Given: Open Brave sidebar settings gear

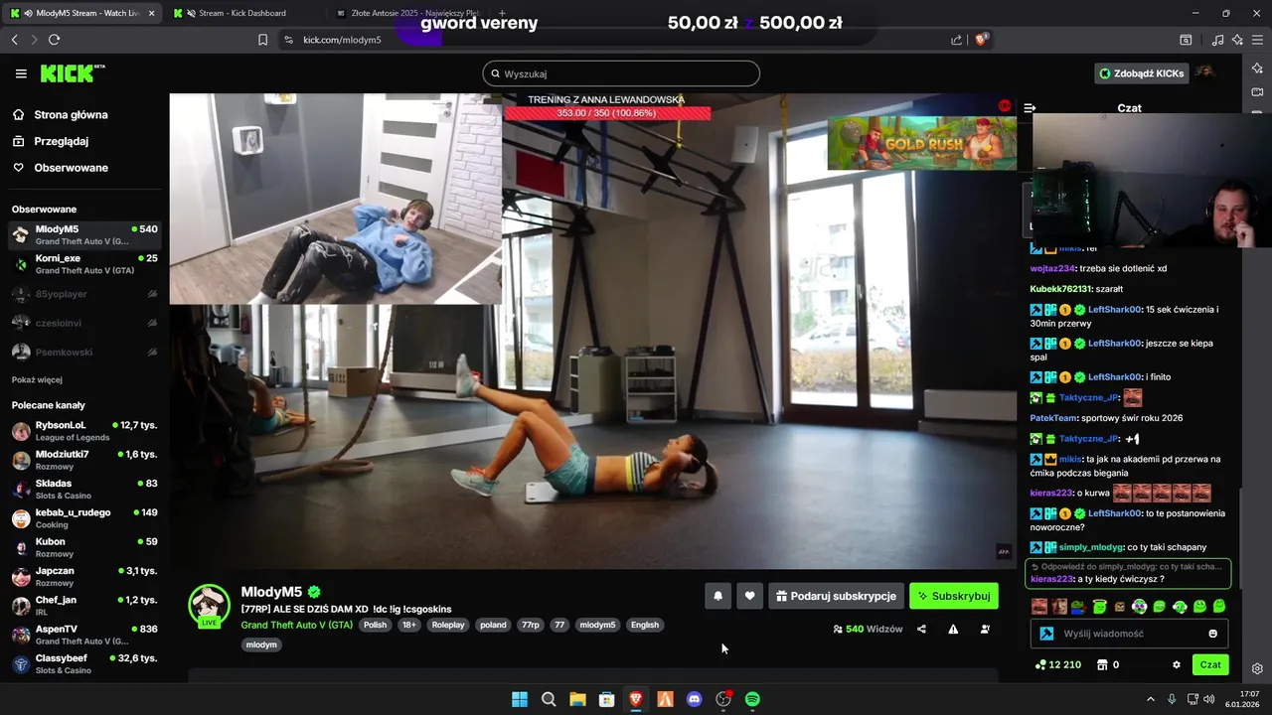Looking at the screenshot, I should click(1257, 668).
